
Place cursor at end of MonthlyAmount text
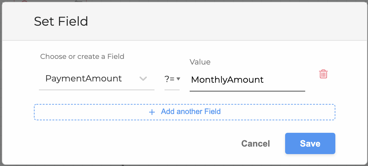point(264,80)
